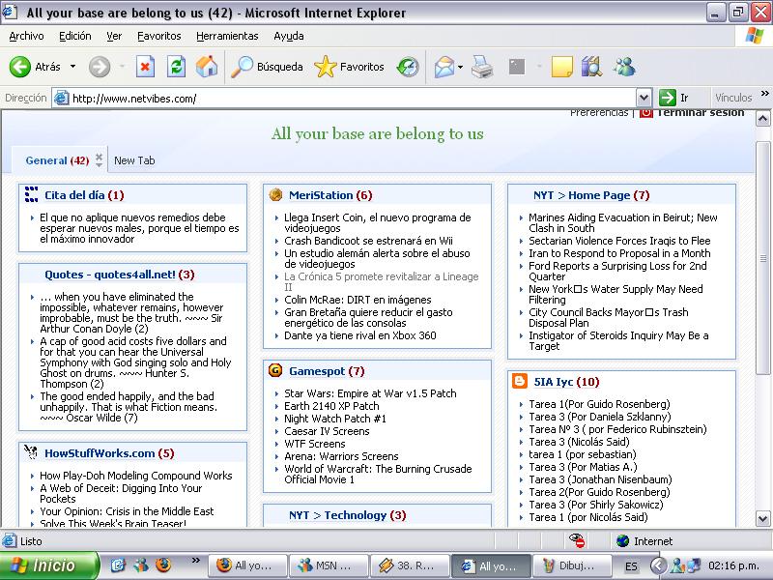The width and height of the screenshot is (773, 580).
Task: Click the Atrás back arrow icon
Action: coord(20,67)
